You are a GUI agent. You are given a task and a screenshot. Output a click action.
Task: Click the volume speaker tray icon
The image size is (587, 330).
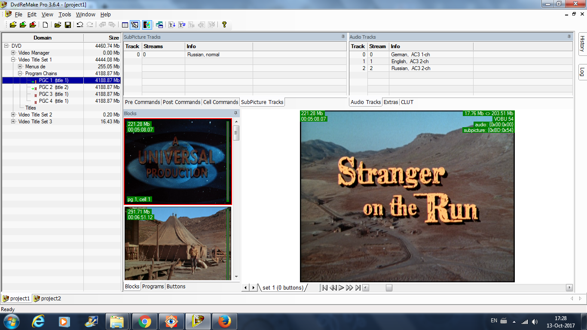tap(535, 321)
